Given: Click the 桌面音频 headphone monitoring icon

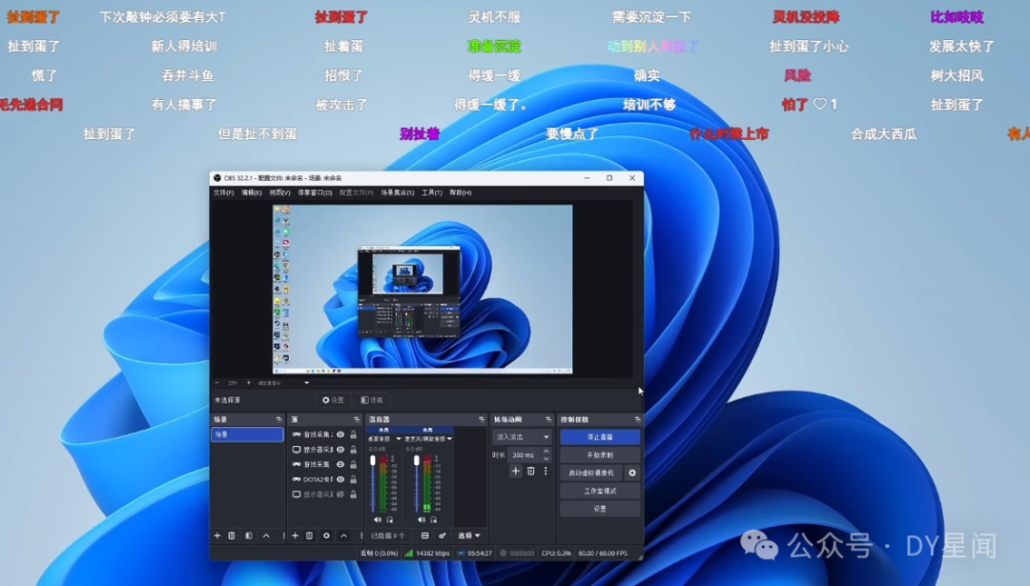Looking at the screenshot, I should pos(389,519).
